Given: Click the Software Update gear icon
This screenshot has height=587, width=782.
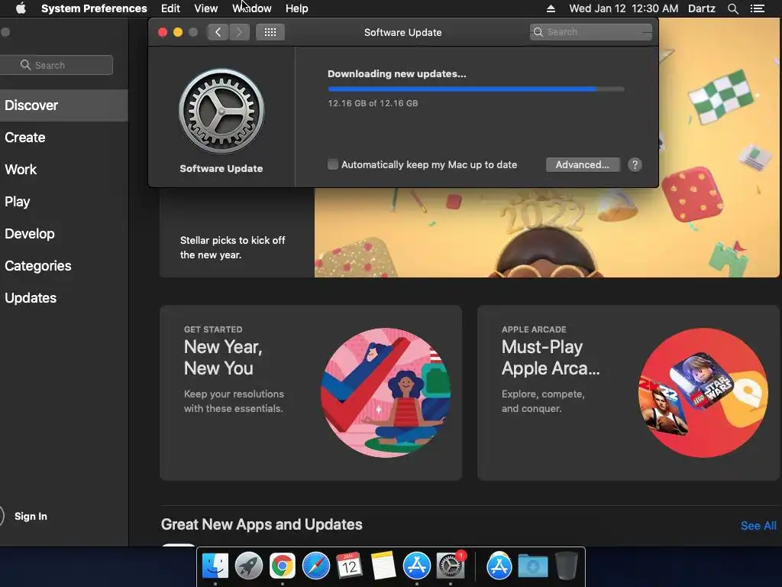Looking at the screenshot, I should 221,111.
